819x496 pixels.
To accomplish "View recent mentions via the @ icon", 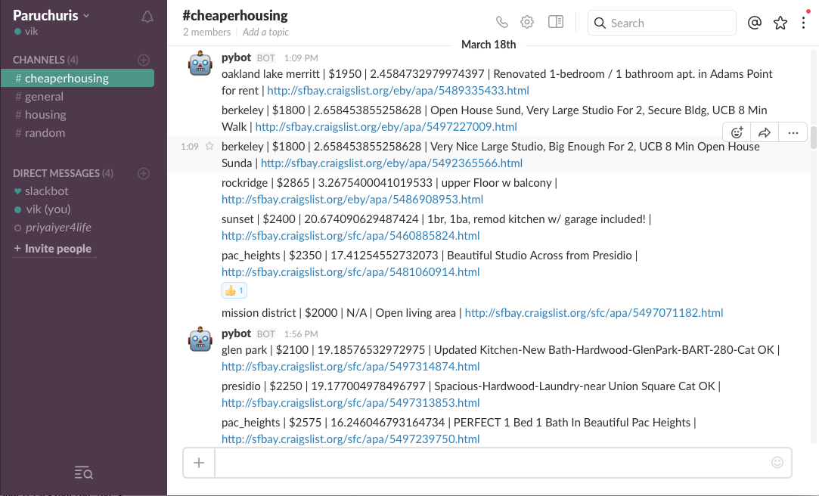I will click(x=754, y=23).
